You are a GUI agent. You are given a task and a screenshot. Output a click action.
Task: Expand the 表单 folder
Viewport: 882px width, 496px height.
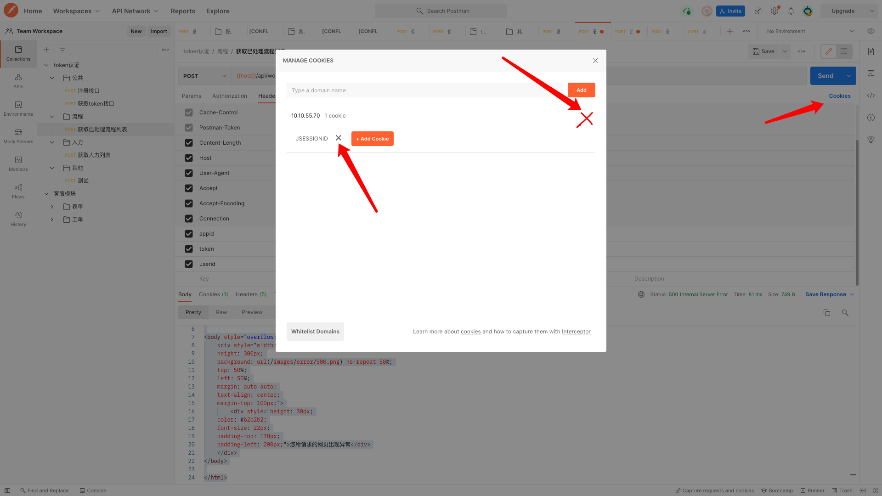coord(52,207)
